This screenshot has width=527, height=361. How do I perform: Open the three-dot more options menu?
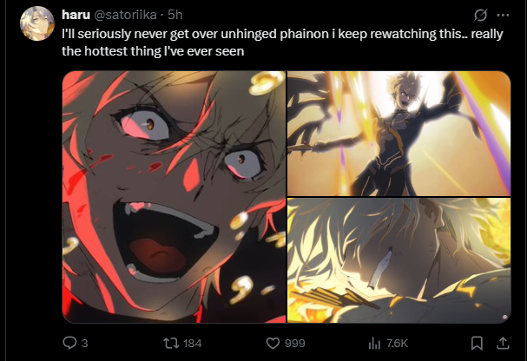(x=503, y=15)
